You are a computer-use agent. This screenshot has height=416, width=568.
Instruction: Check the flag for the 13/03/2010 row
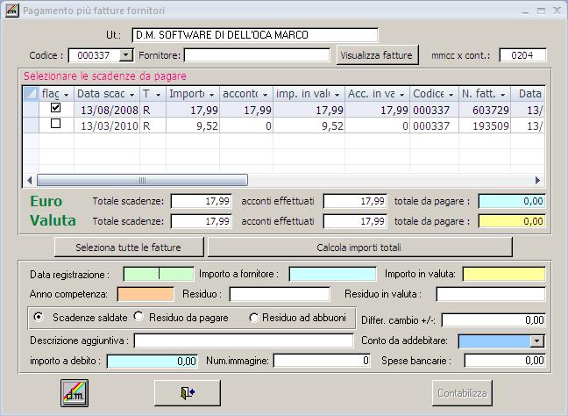55,124
